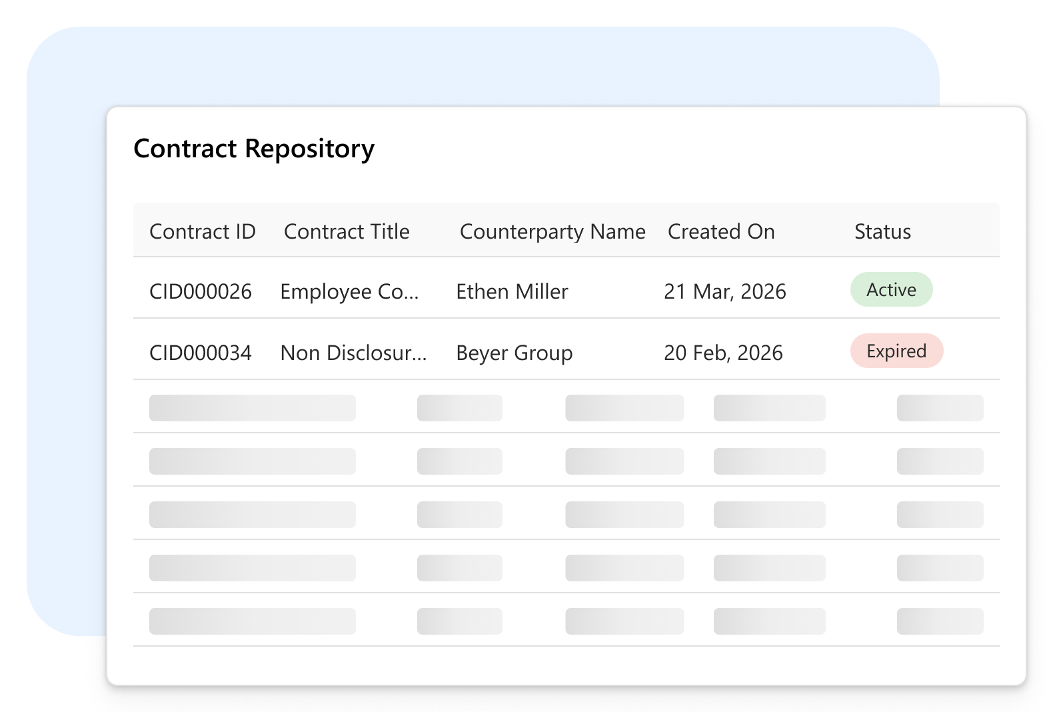Click the rightmost placeholder in last loading row

point(940,621)
